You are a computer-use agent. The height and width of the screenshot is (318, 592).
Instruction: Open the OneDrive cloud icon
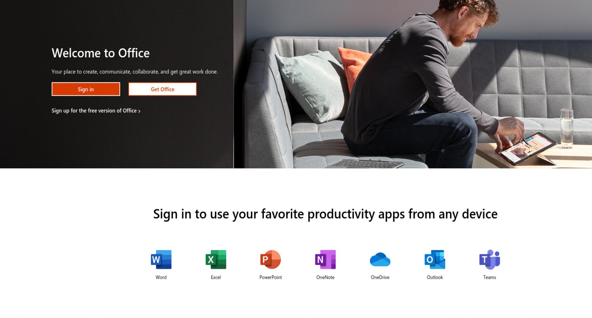(x=380, y=259)
